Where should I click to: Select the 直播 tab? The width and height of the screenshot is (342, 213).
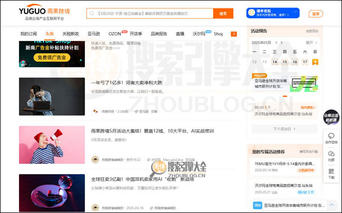click(x=180, y=34)
